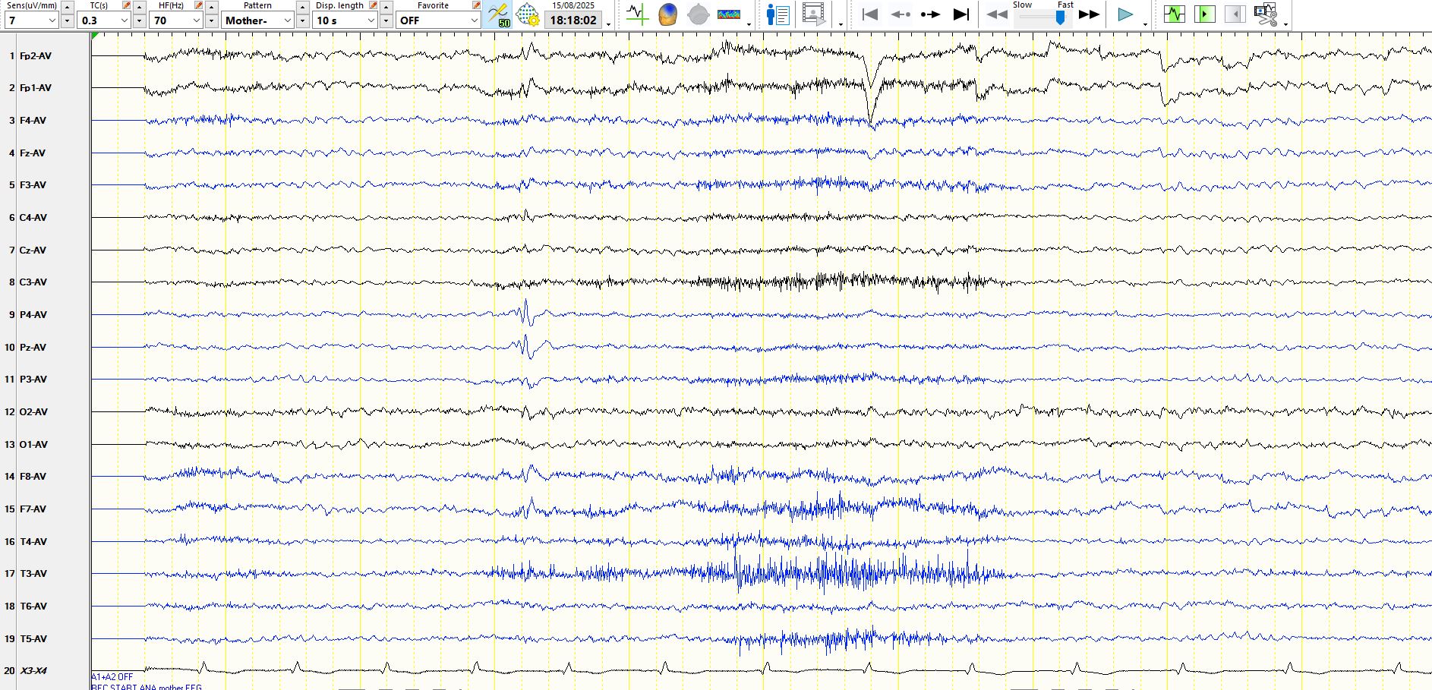Screen dimensions: 1432x690
Task: Select the O2-AV channel label
Action: (33, 411)
